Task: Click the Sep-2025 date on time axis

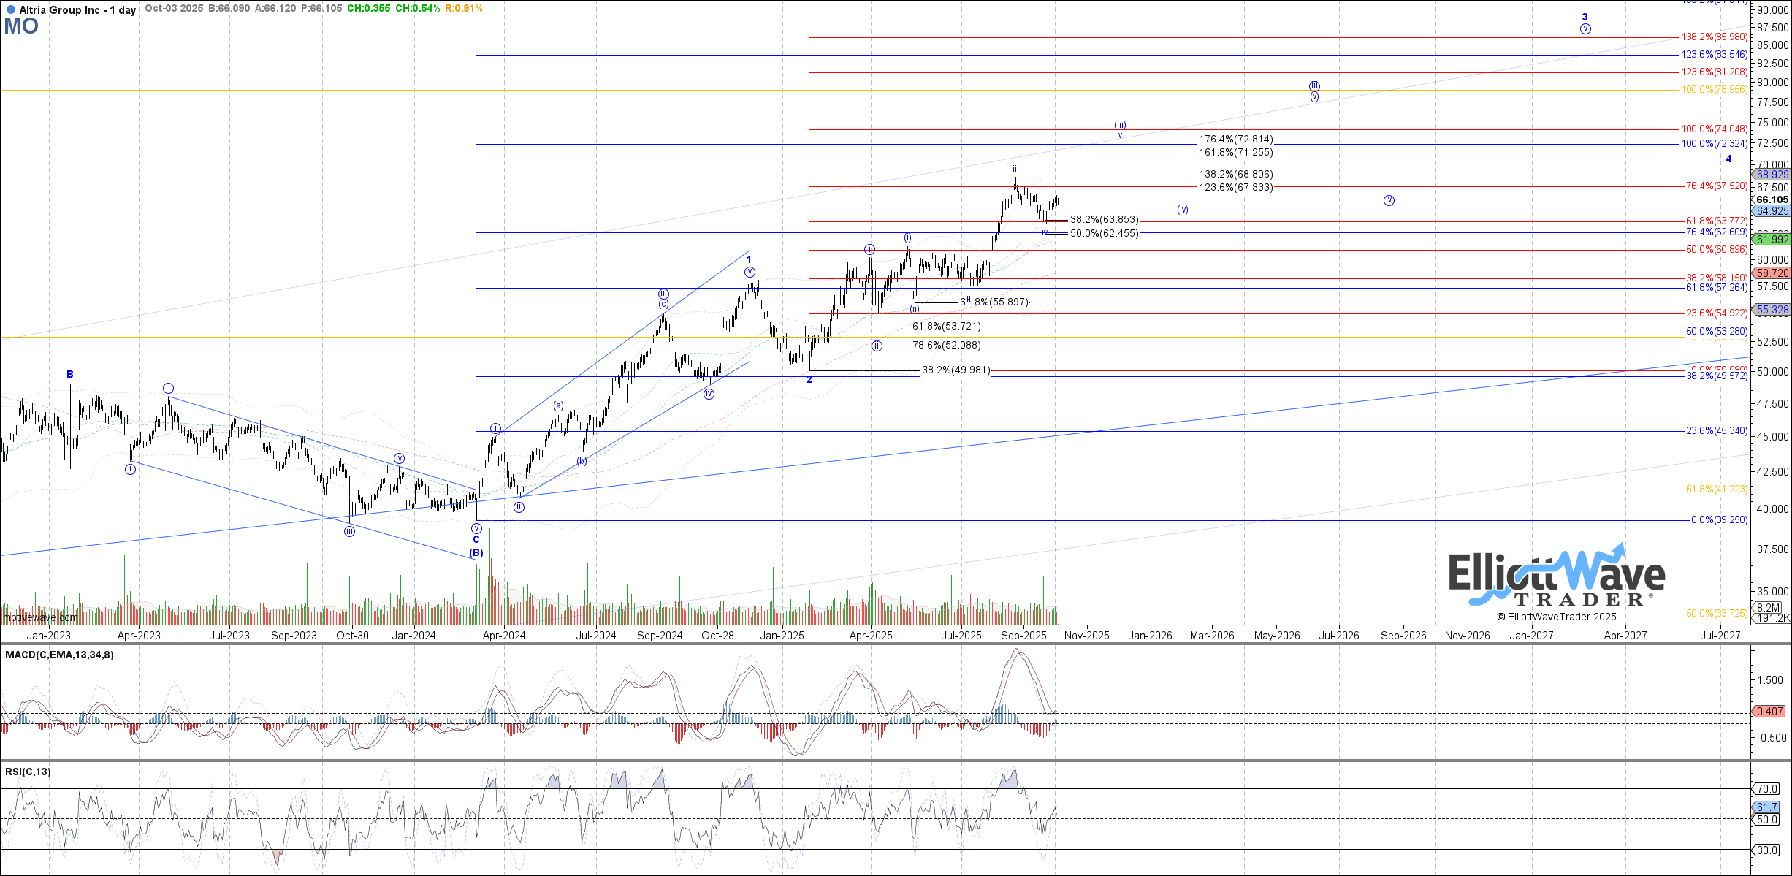Action: (x=1023, y=636)
